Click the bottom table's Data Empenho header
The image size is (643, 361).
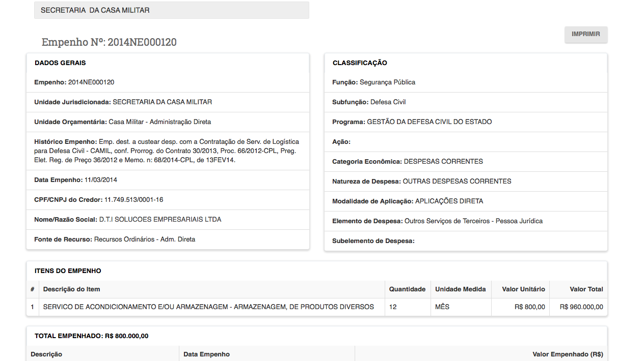tap(266, 354)
